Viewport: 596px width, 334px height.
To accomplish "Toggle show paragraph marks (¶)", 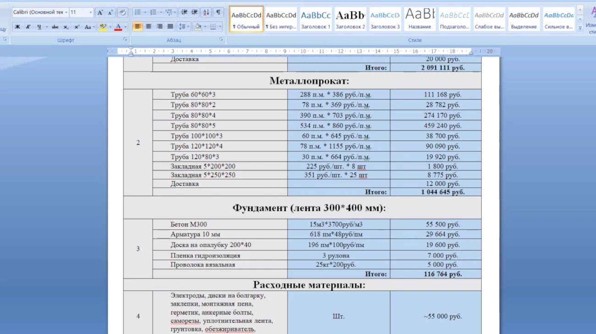I will (x=218, y=12).
